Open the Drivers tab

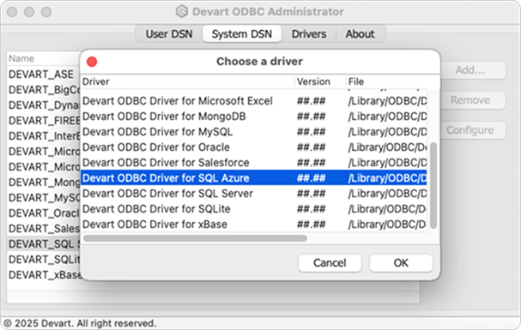point(309,33)
